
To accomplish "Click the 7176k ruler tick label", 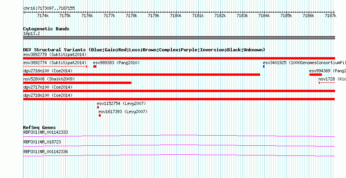I will (87, 16).
